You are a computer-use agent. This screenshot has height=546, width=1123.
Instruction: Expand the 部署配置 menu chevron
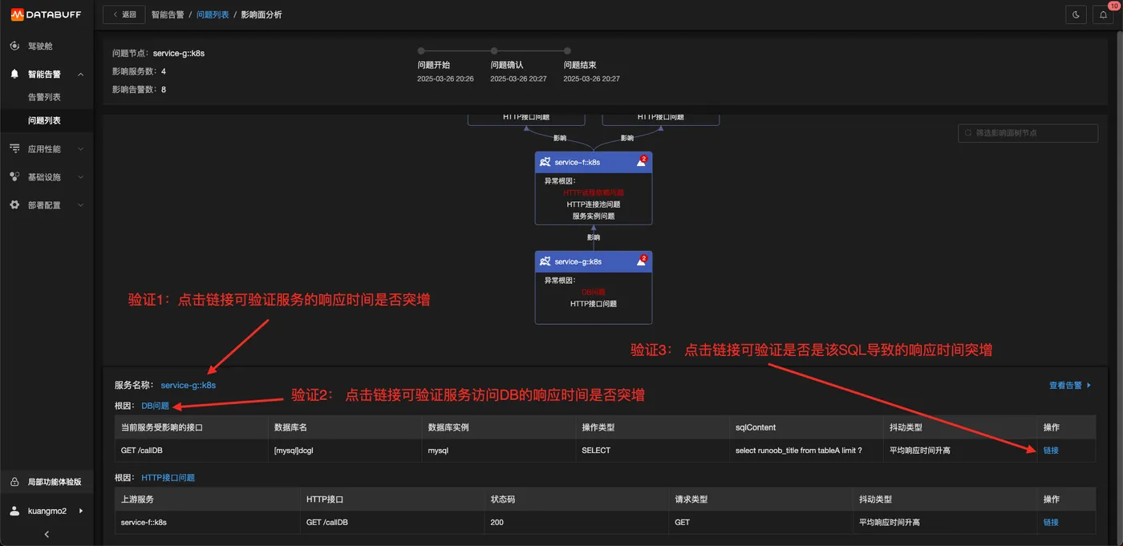click(80, 204)
